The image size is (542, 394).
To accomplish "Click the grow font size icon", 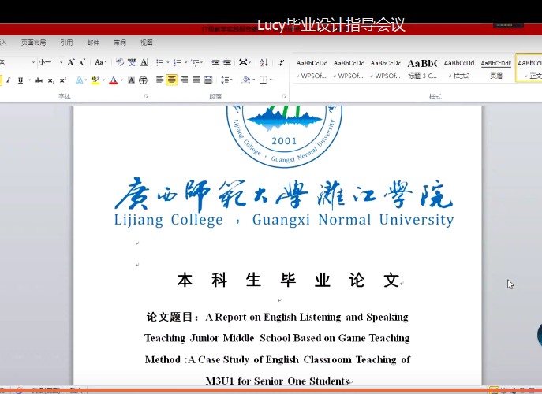I will (x=71, y=62).
